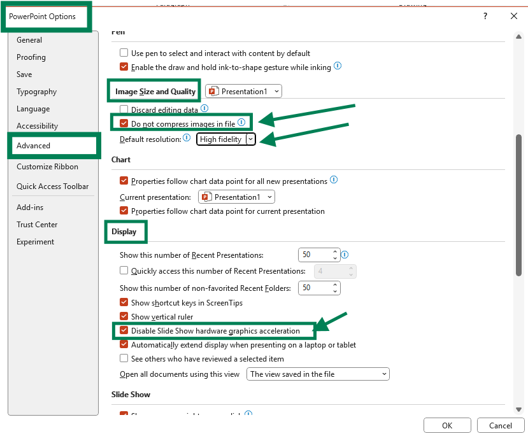Go to Customize Ribbon settings
This screenshot has height=436, width=528.
coord(47,167)
